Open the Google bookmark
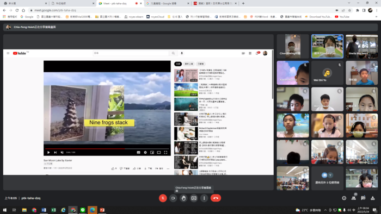This screenshot has height=214, width=381. click(x=27, y=17)
